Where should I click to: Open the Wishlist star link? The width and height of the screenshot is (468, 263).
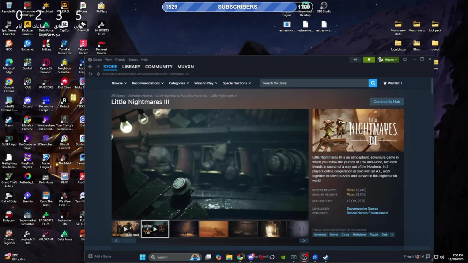393,83
